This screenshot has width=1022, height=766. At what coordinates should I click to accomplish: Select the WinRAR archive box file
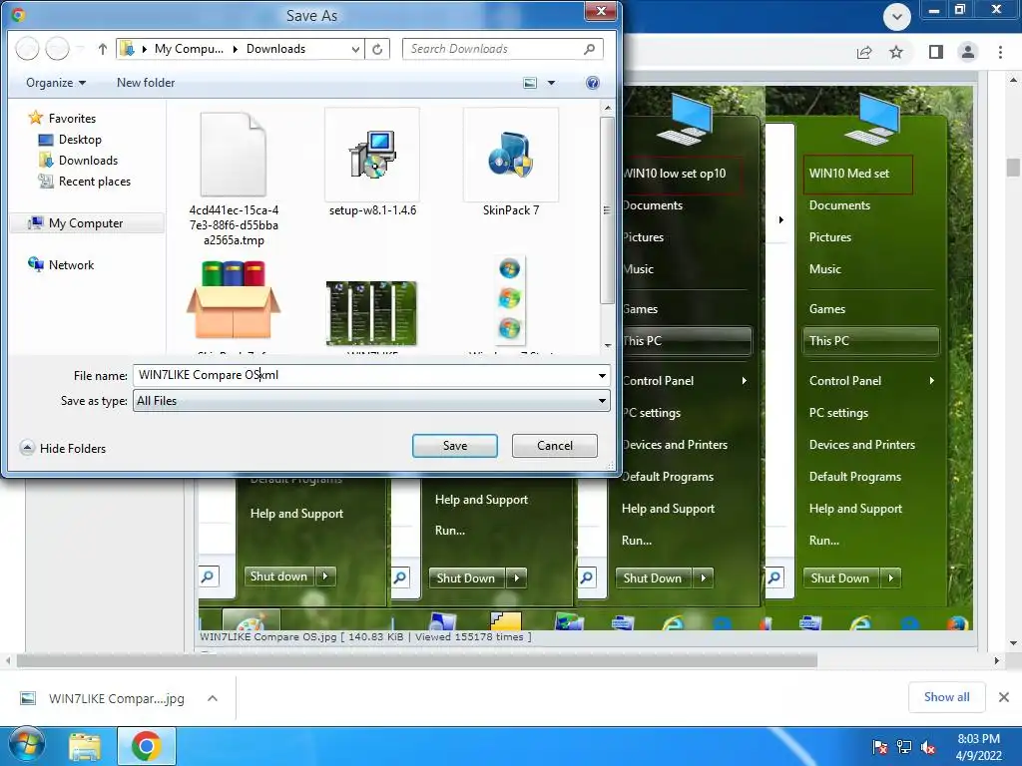(x=234, y=299)
